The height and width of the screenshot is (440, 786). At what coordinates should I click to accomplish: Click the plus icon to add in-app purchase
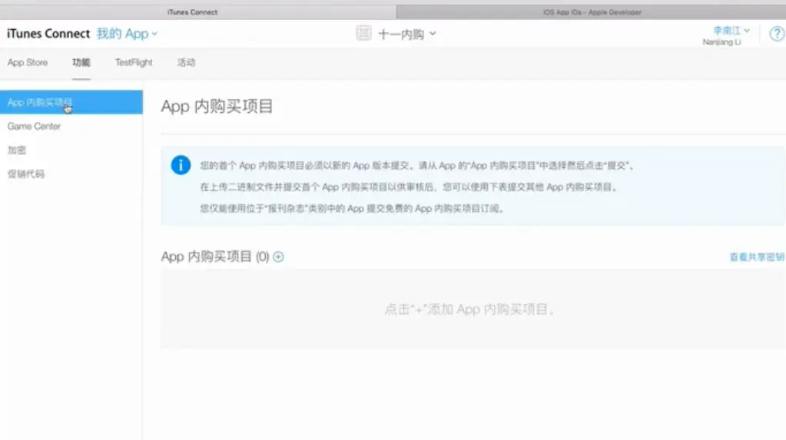[278, 256]
